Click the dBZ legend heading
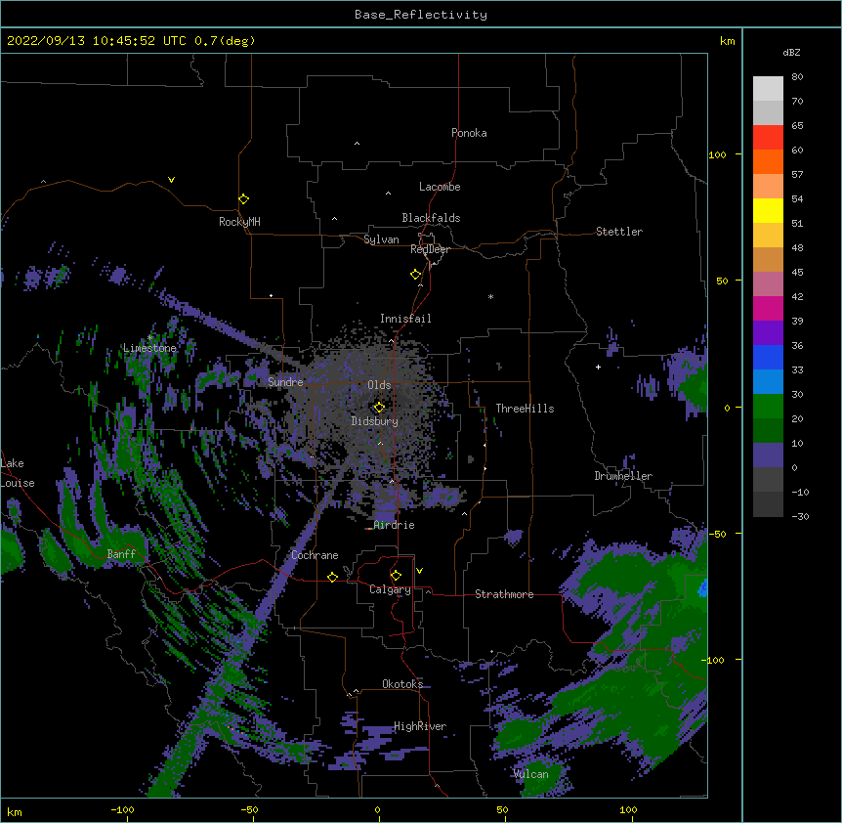The width and height of the screenshot is (842, 823). (x=791, y=52)
